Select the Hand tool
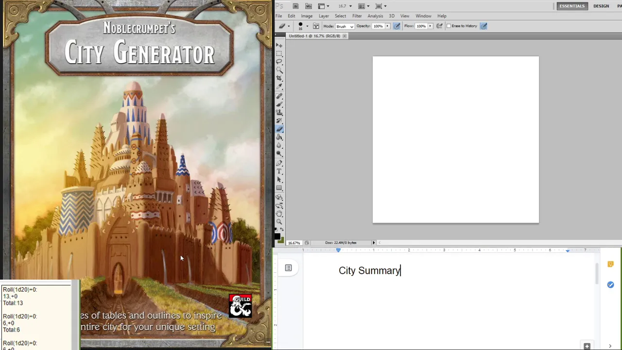622x350 pixels. pos(279,214)
